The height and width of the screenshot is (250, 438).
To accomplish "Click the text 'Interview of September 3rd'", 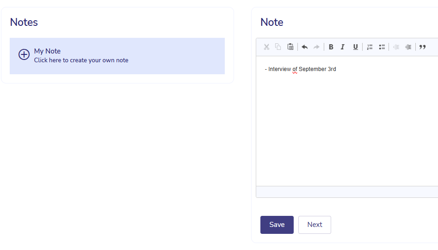I will click(x=302, y=69).
